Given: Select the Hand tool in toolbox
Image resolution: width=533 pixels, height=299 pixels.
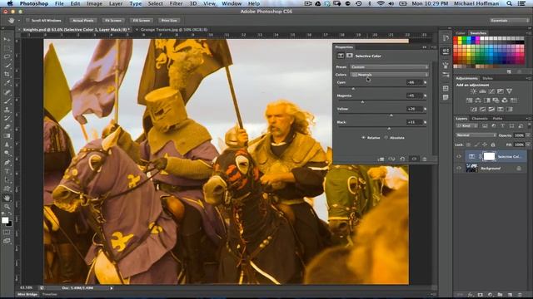Looking at the screenshot, I should coord(7,198).
